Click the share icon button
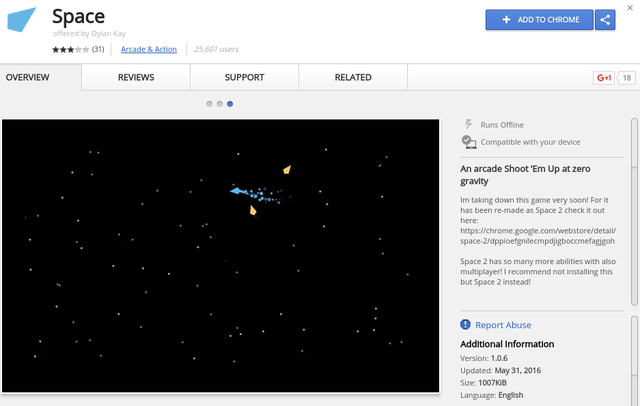Viewport: 640px width, 406px height. (x=605, y=20)
